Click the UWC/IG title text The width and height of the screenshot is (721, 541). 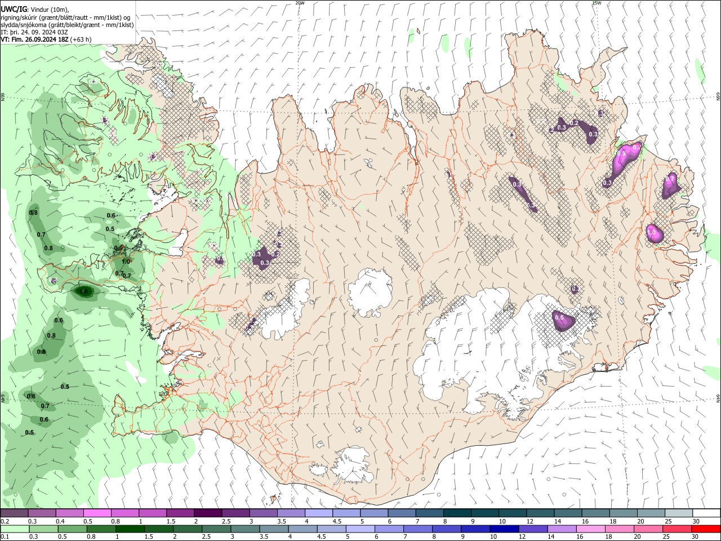[x=13, y=10]
